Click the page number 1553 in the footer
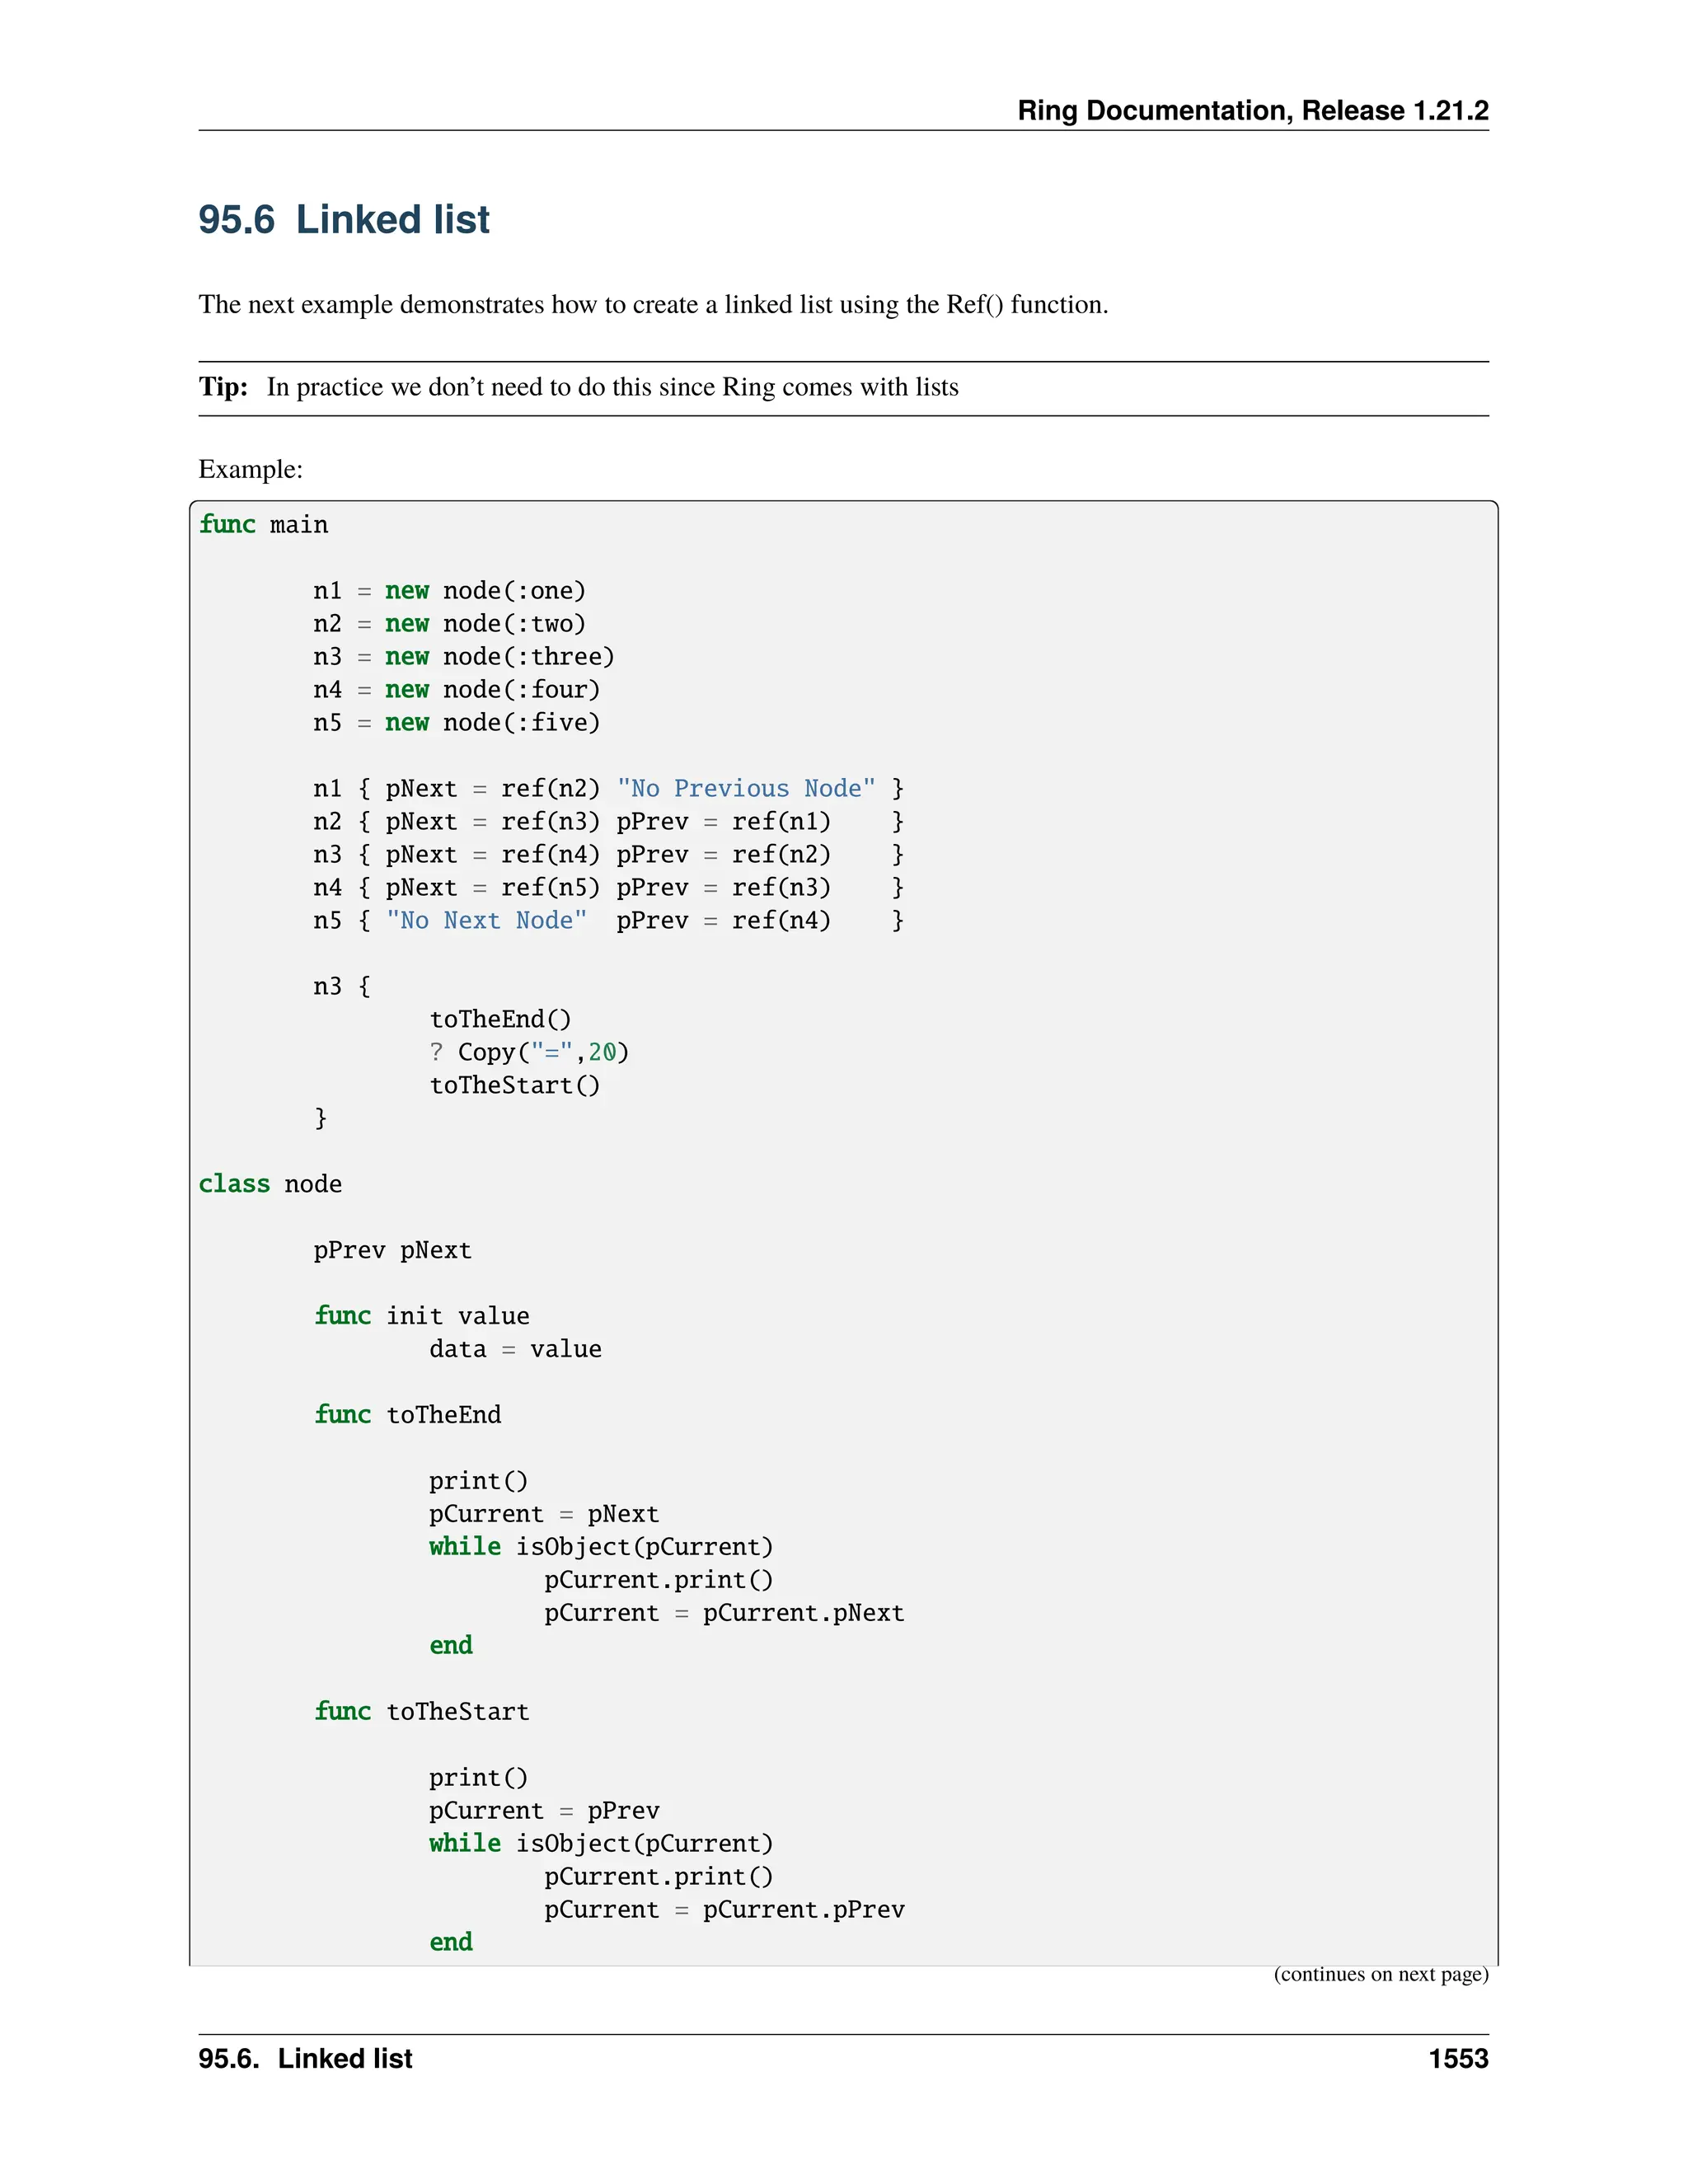Image resolution: width=1688 pixels, height=2184 pixels. pyautogui.click(x=1457, y=2059)
